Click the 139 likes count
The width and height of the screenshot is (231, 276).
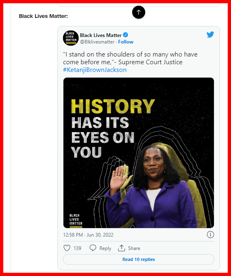coord(77,248)
